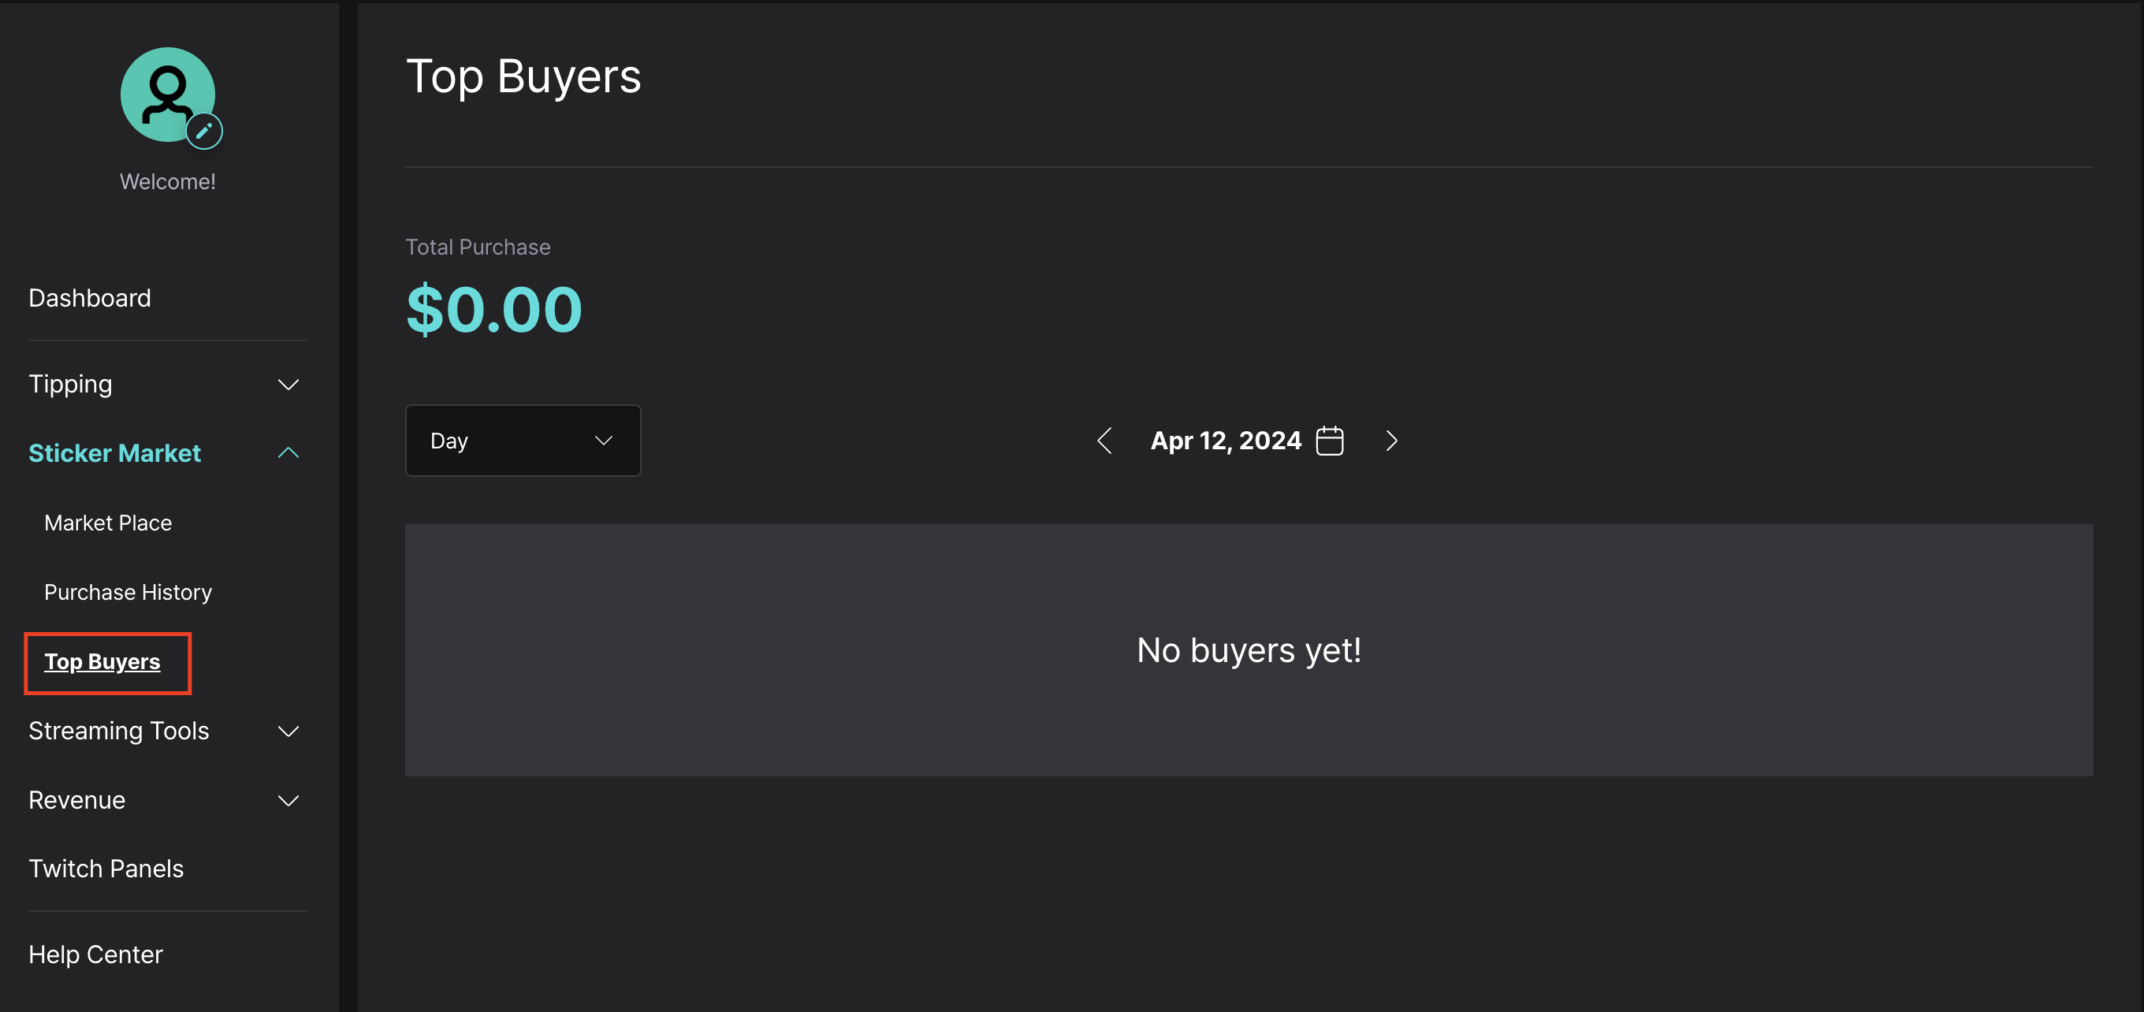The image size is (2144, 1012).
Task: Click the Apr 12, 2024 date label
Action: tap(1226, 441)
